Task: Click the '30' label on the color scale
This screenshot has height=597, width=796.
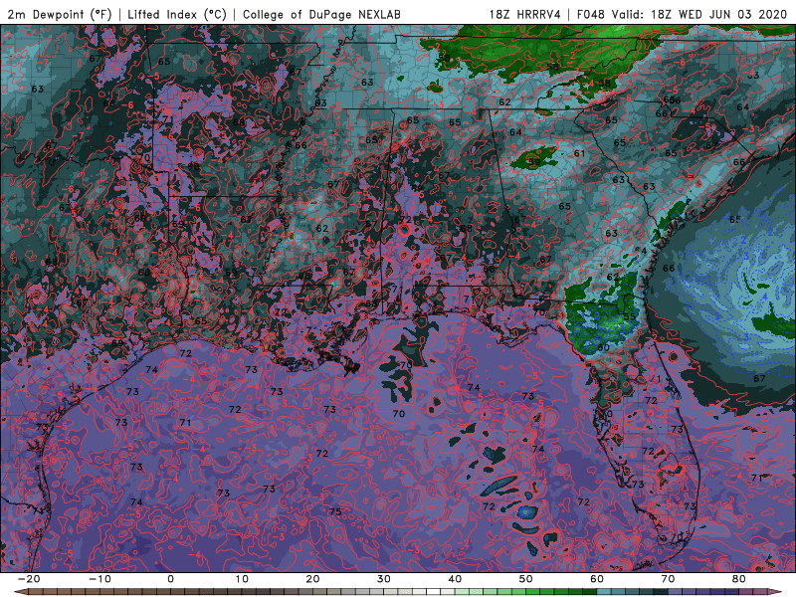Action: (384, 579)
